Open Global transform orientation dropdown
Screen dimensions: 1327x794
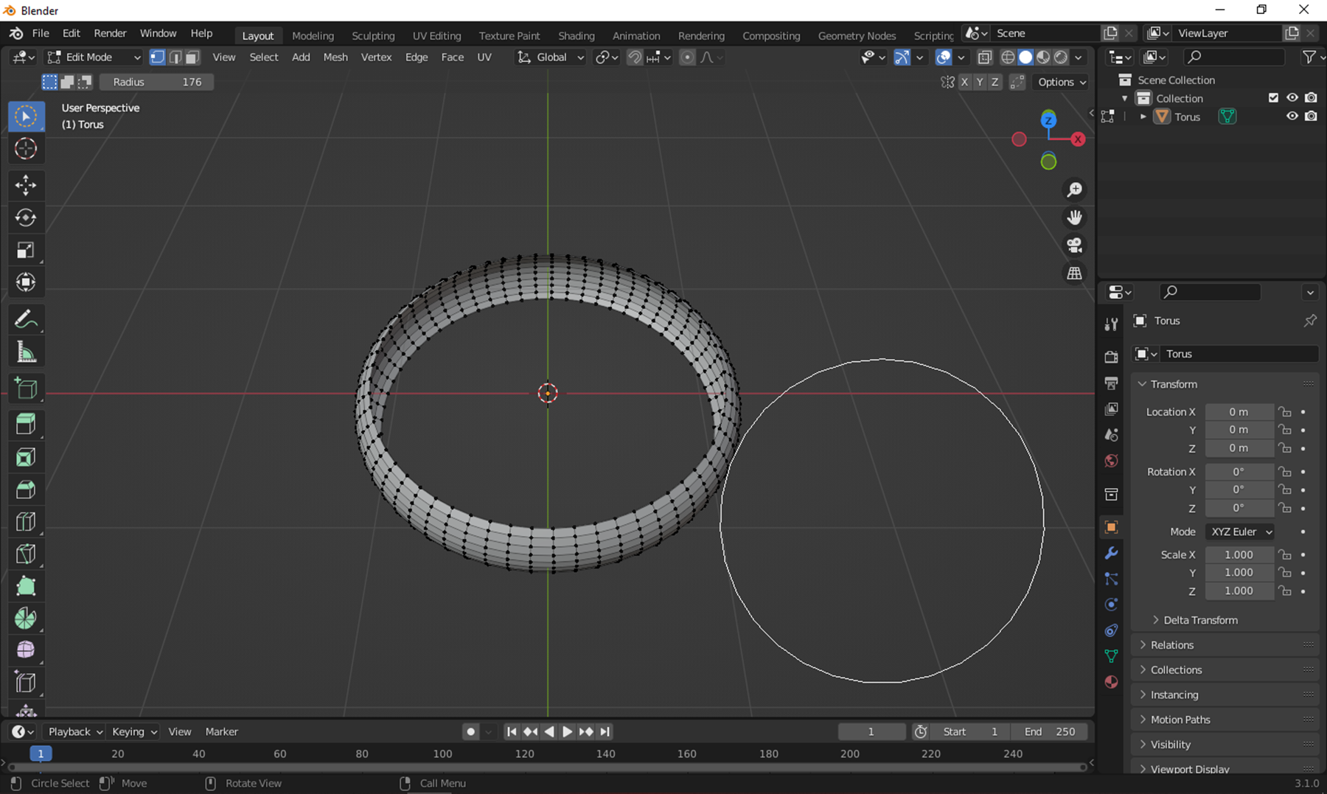point(551,57)
